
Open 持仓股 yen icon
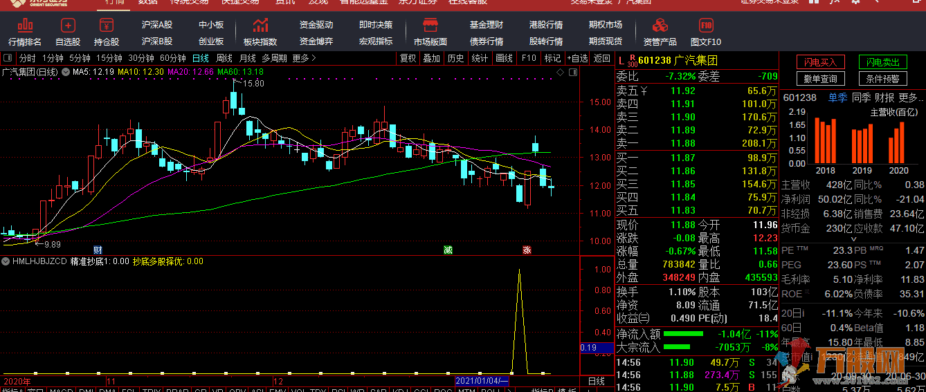tap(107, 26)
